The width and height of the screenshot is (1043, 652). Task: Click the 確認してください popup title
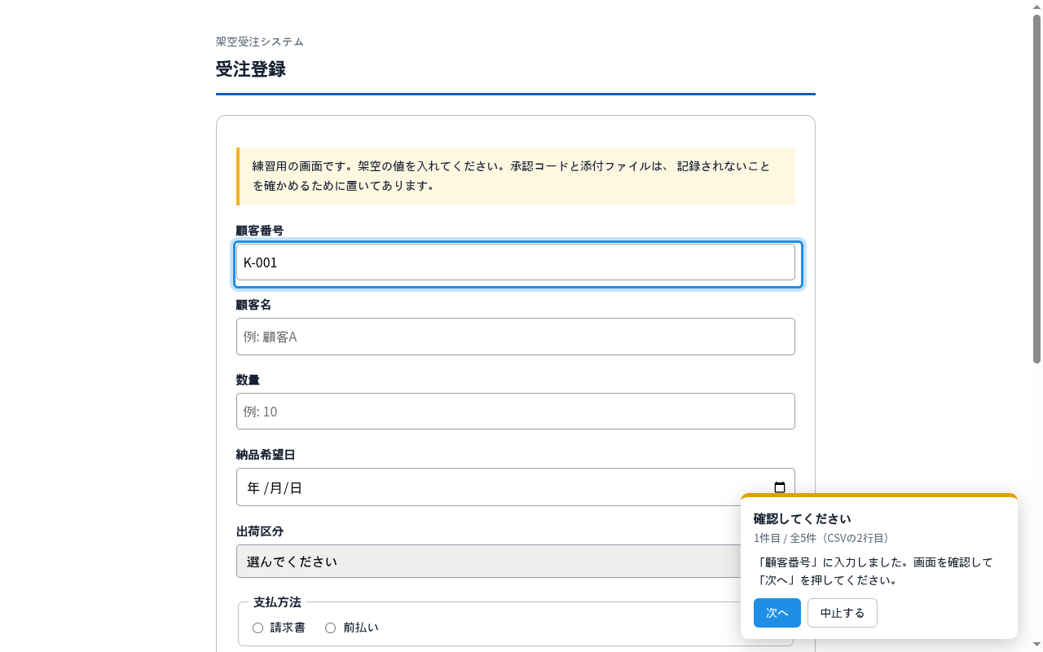803,518
